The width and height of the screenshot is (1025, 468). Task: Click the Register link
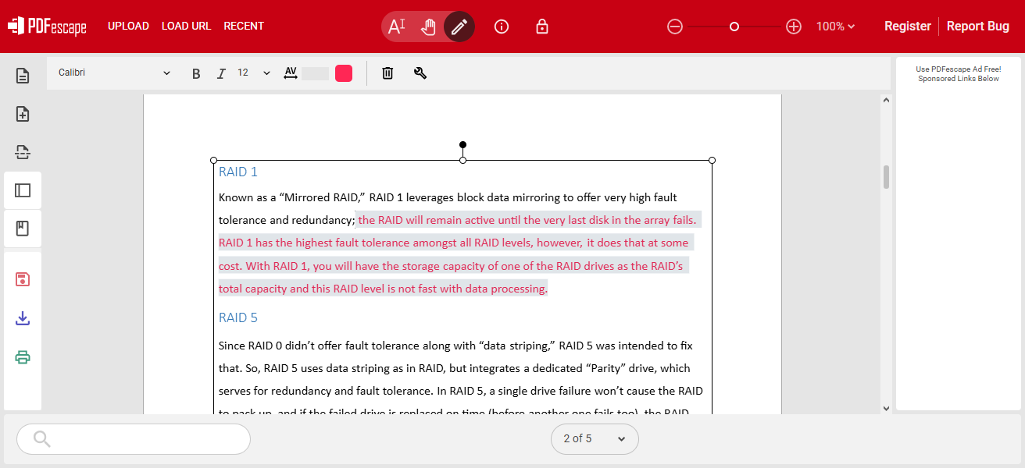[x=907, y=26]
